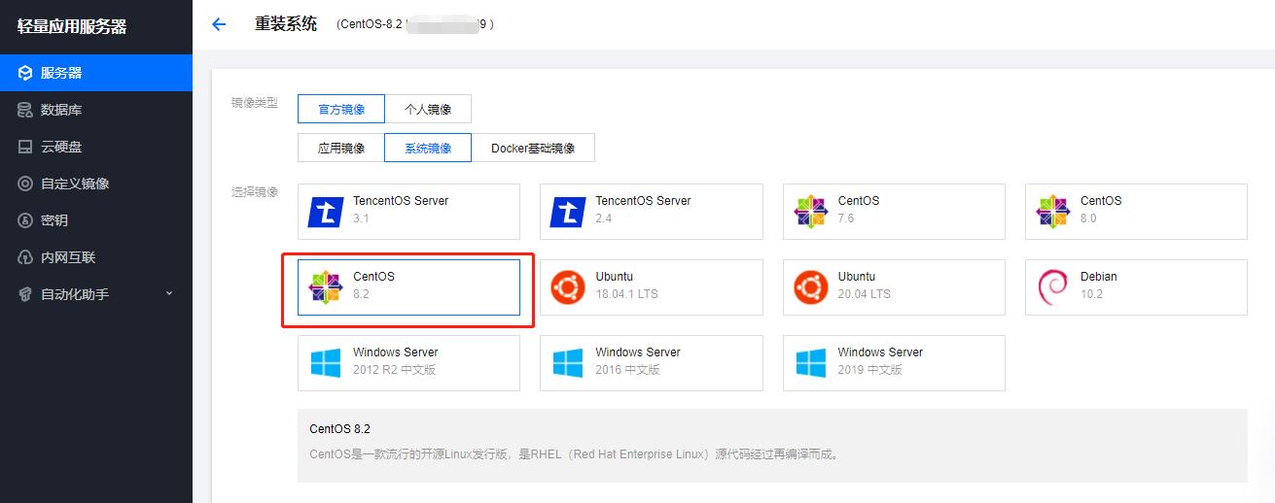Expand the 自动化助手 menu chevron
Screen dimensions: 1275x503
[x=169, y=293]
